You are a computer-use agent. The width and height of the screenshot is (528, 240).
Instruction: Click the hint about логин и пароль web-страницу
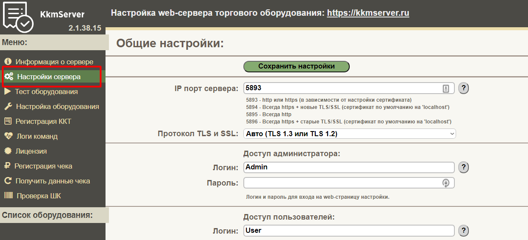pos(318,197)
